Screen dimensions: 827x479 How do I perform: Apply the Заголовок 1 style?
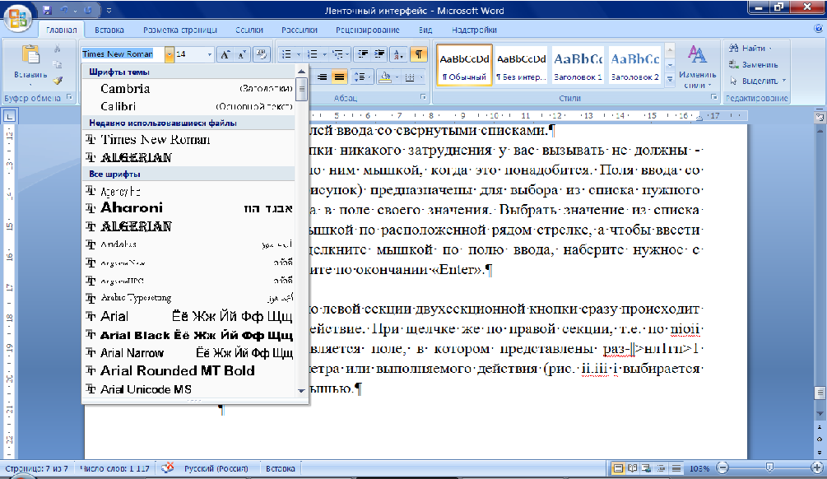578,64
